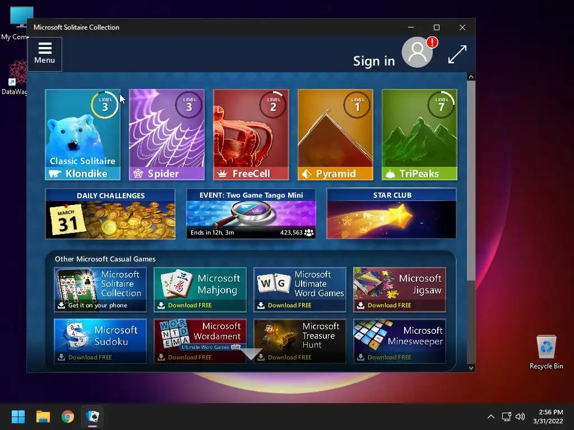Open the Daily Challenges banner
574x430 pixels.
110,213
